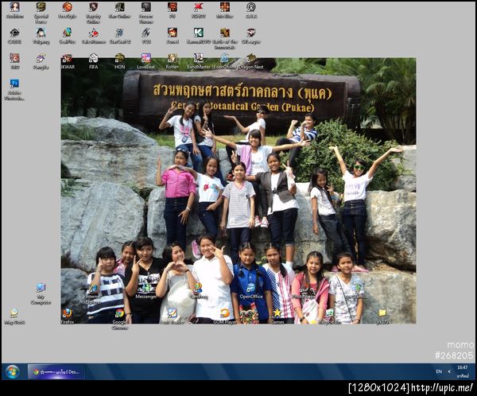Launch the GOM Player shortcut
The image size is (477, 396).
click(x=225, y=316)
